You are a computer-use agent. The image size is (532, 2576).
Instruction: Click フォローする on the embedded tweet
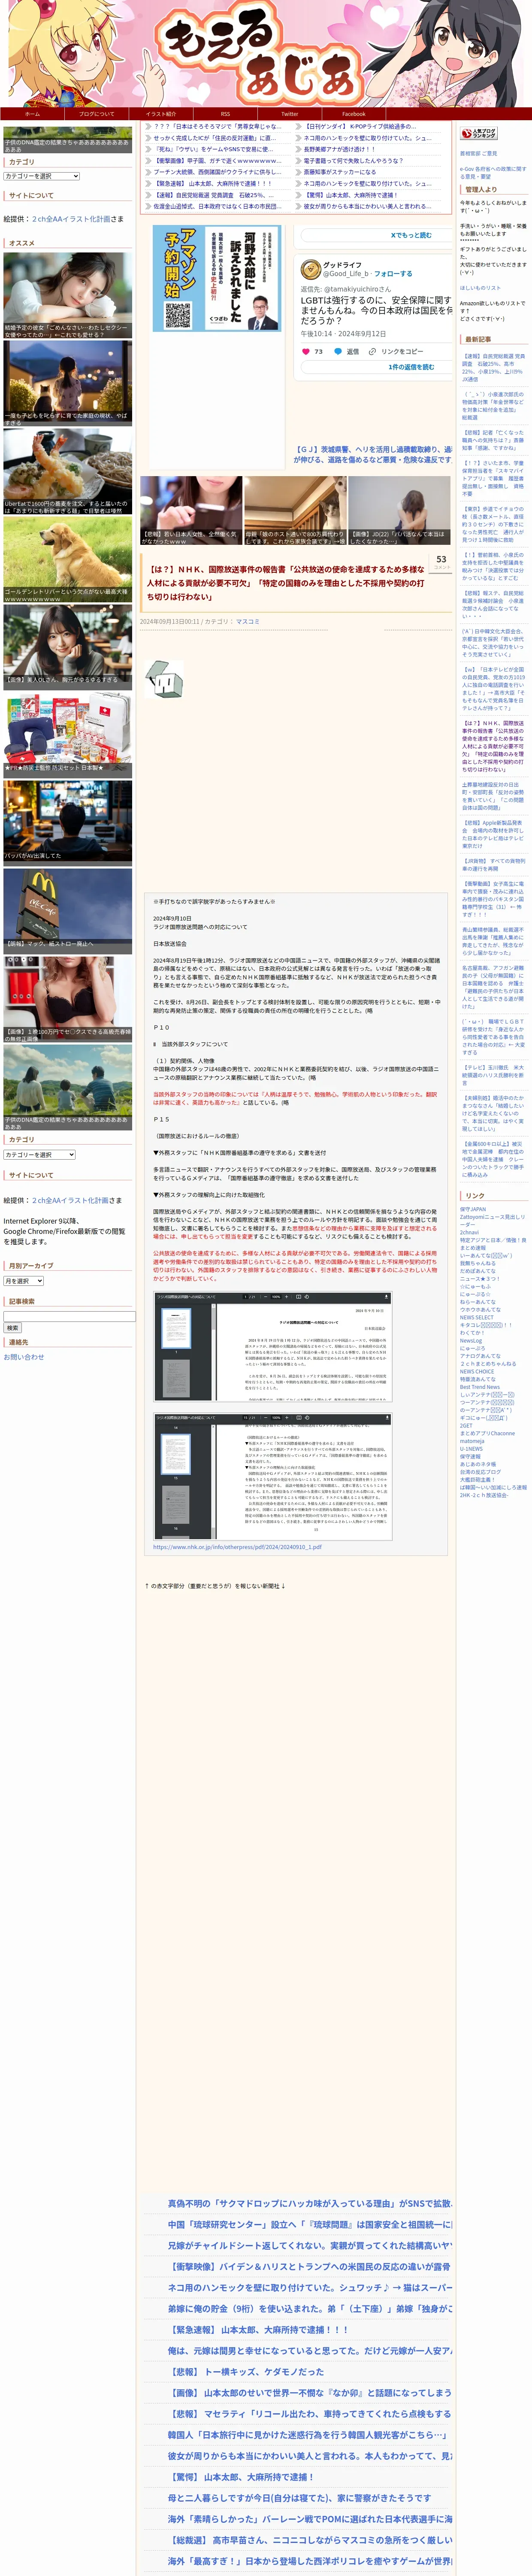point(393,274)
